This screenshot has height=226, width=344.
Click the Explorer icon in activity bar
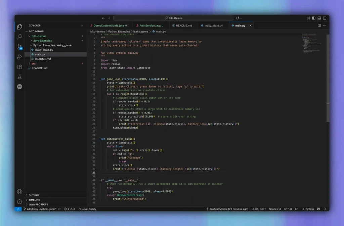coord(19,27)
